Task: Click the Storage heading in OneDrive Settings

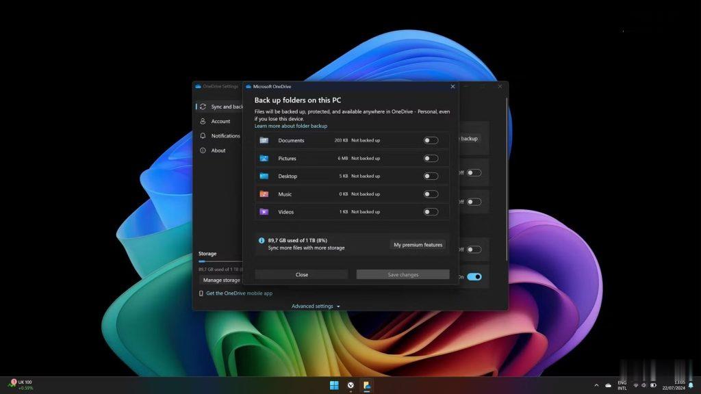Action: coord(207,254)
